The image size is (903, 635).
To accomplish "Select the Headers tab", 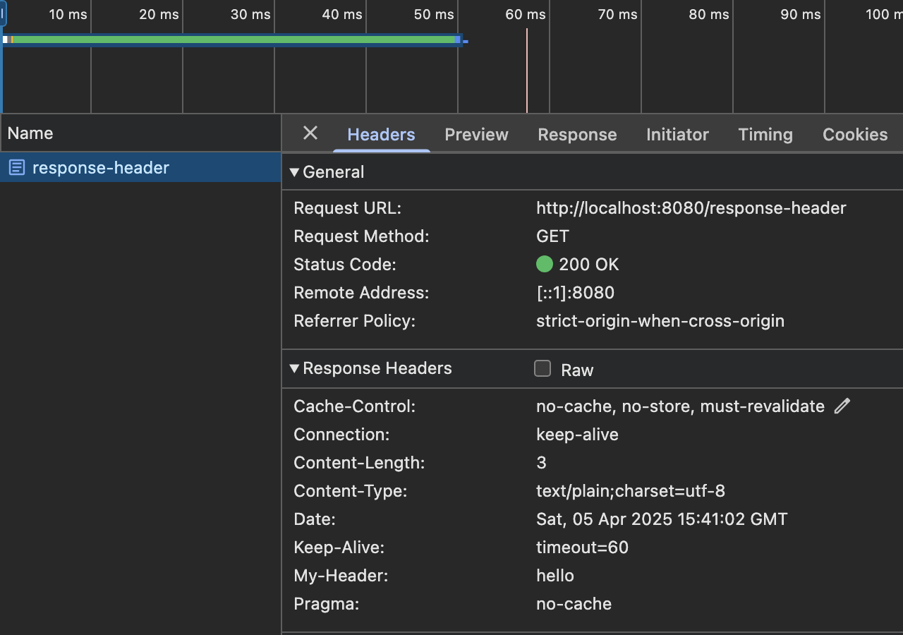I will tap(381, 135).
